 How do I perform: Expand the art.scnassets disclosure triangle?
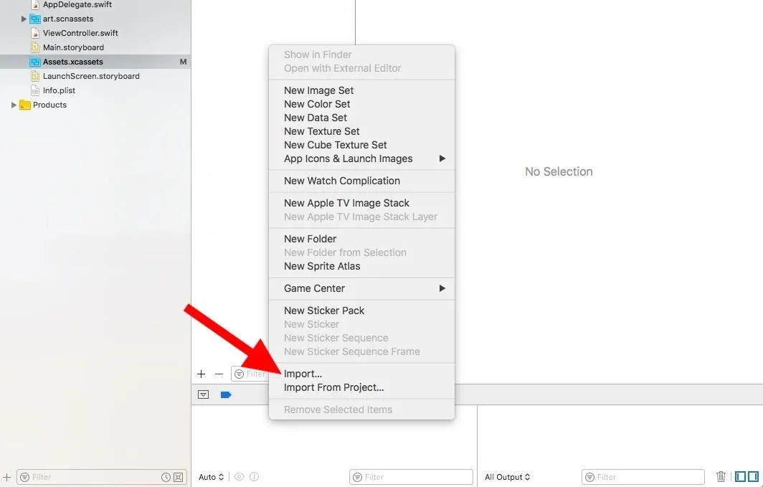point(24,19)
